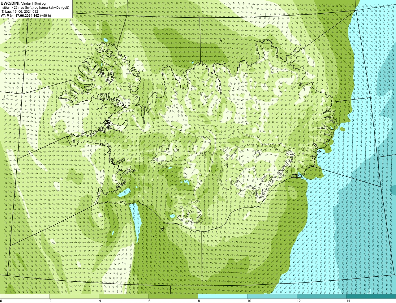Select the light cyan 8–10 m/s legend swatch
The image size is (396, 303).
click(x=223, y=296)
